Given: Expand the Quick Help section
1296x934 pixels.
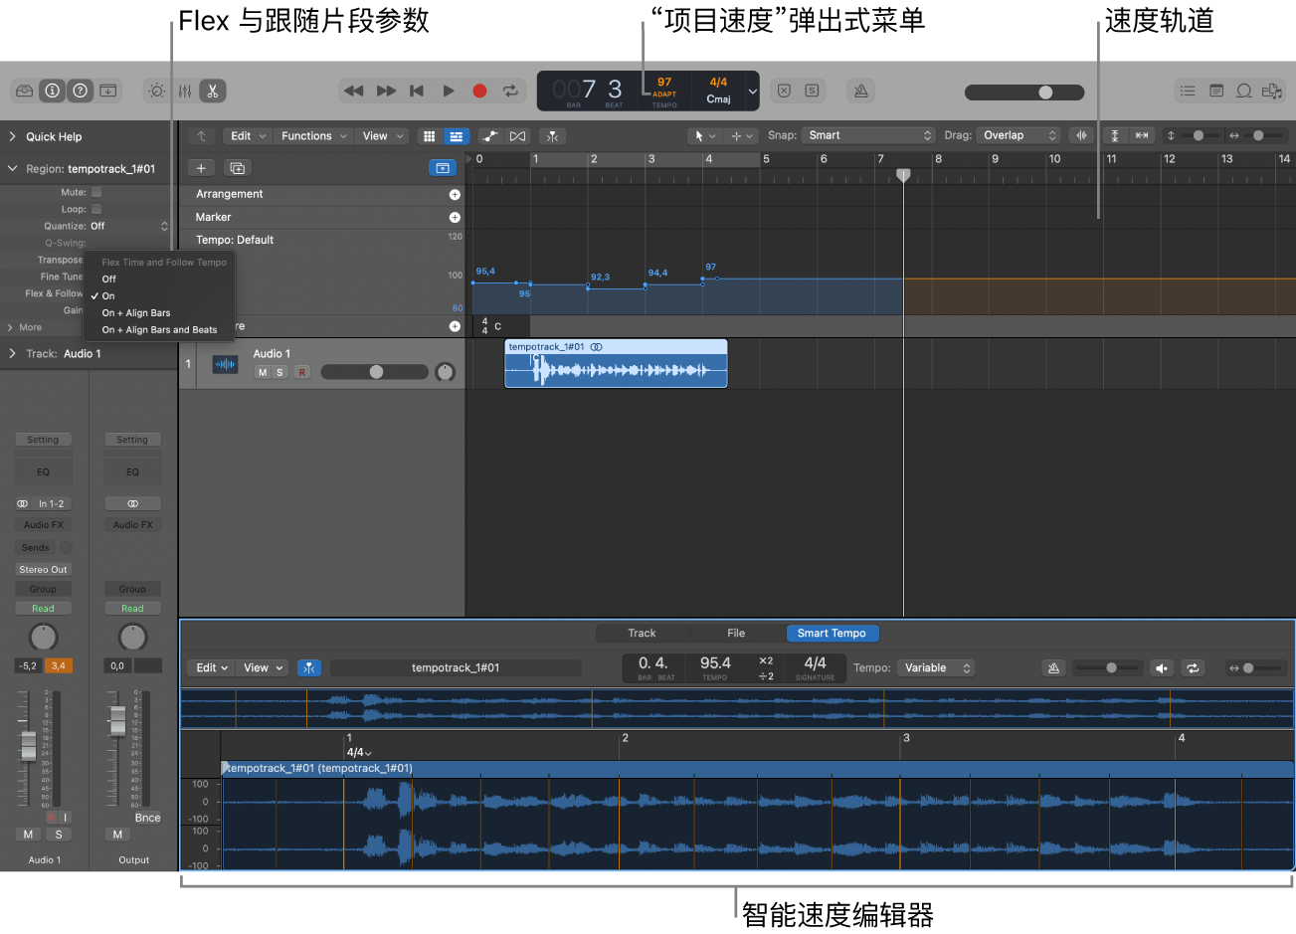Looking at the screenshot, I should [x=13, y=136].
